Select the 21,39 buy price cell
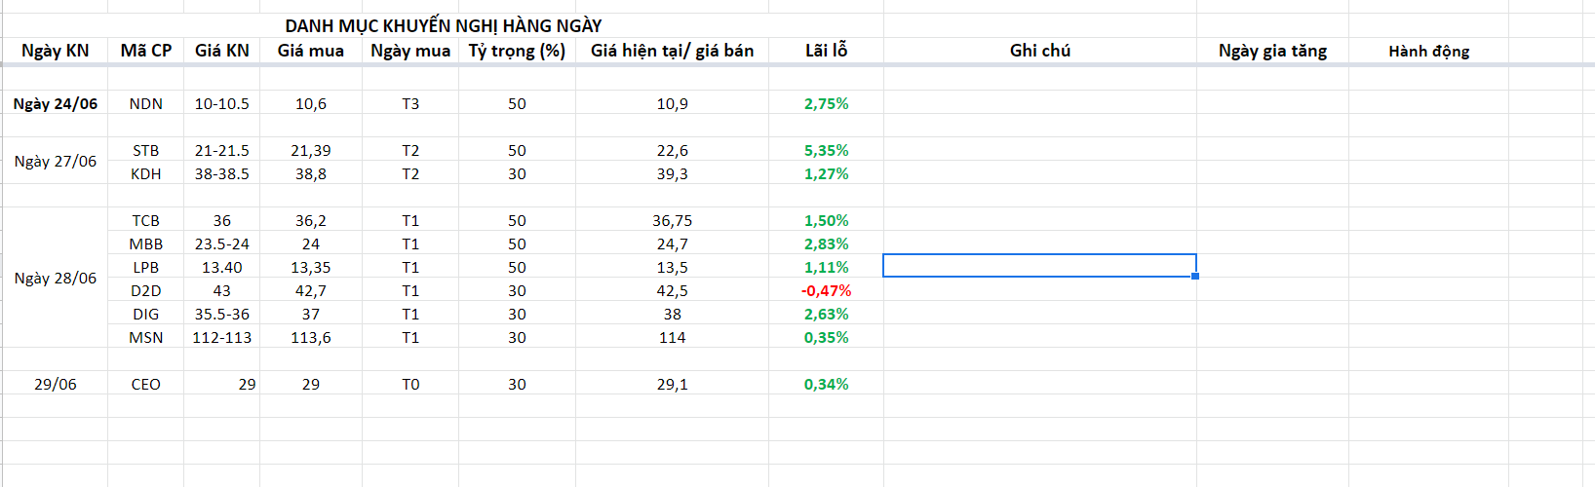 (x=311, y=150)
